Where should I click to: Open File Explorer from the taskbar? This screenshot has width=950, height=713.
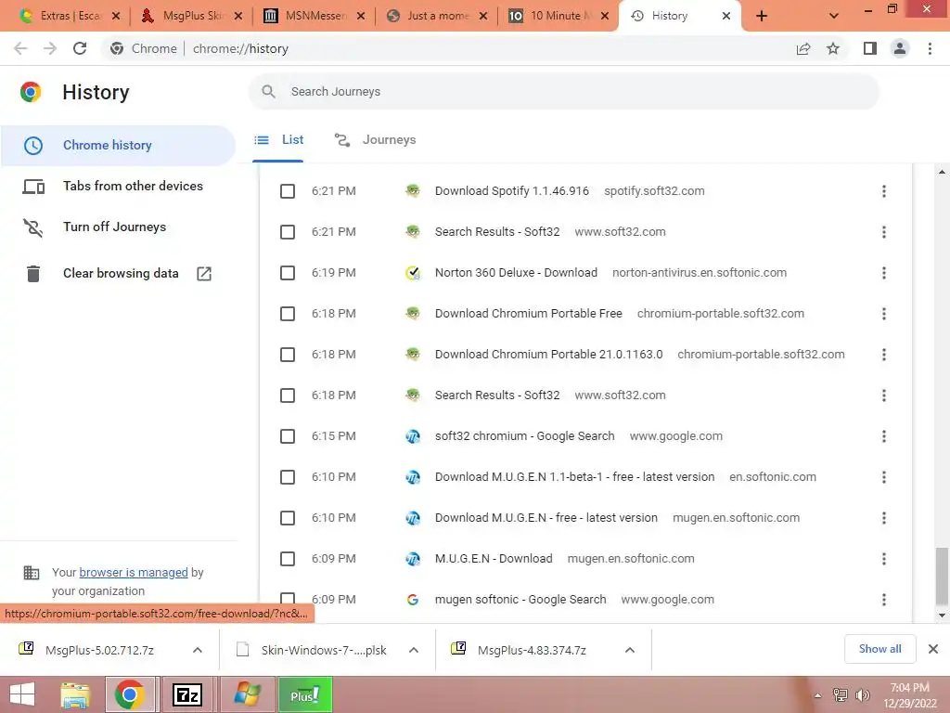(x=74, y=694)
